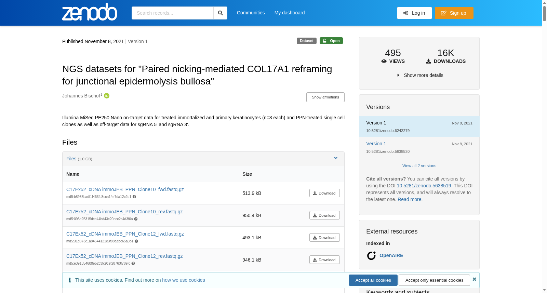Click the md5 help icon for Clone10_fwd
547x293 pixels.
point(134,197)
